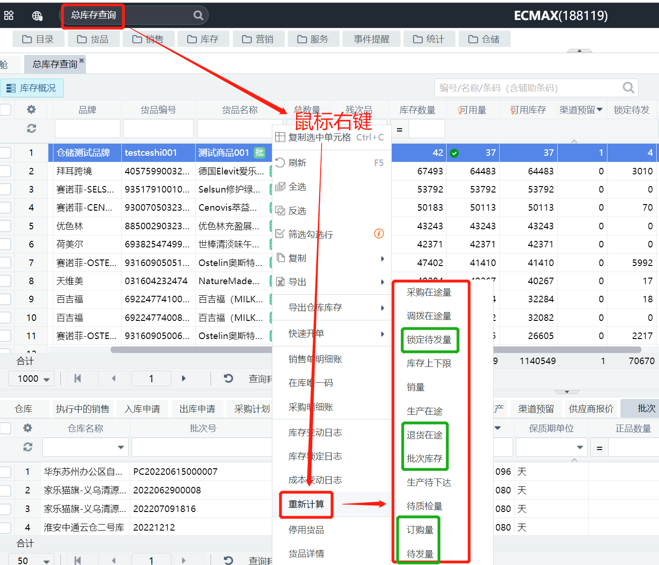Image resolution: width=659 pixels, height=565 pixels.
Task: Check the checkbox for batch row 20221212
Action: 5,527
